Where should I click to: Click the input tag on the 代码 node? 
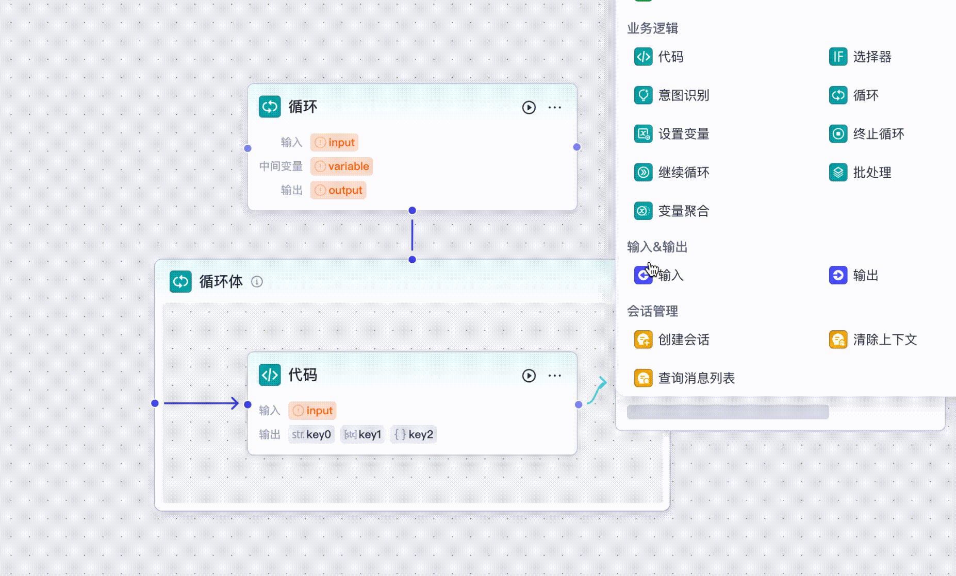coord(312,410)
